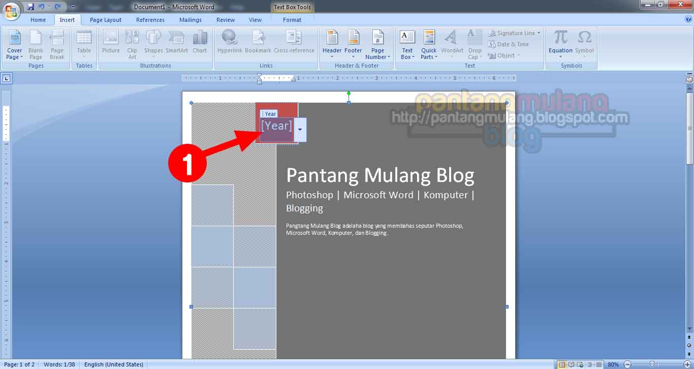Click the abstract paragraph text
Screen dimensions: 694x369
tap(374, 229)
